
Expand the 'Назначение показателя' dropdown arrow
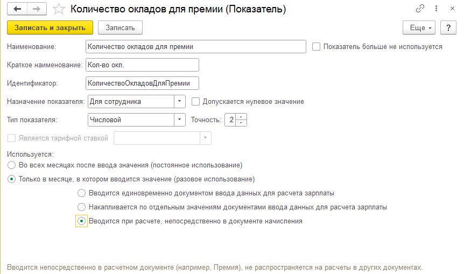(179, 102)
